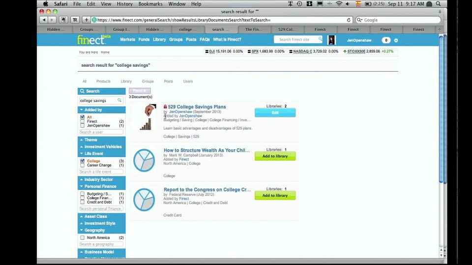Uncheck the College life event checkbox
Screen dimensions: 472x265
pyautogui.click(x=83, y=161)
